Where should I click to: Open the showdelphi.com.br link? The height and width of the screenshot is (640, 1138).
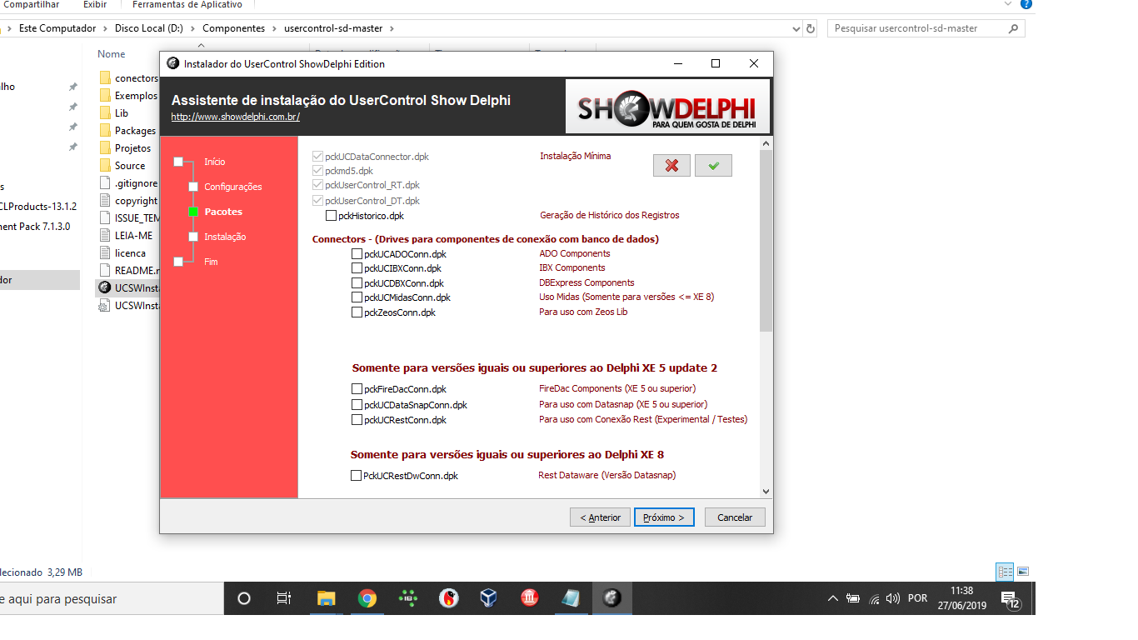click(x=235, y=117)
